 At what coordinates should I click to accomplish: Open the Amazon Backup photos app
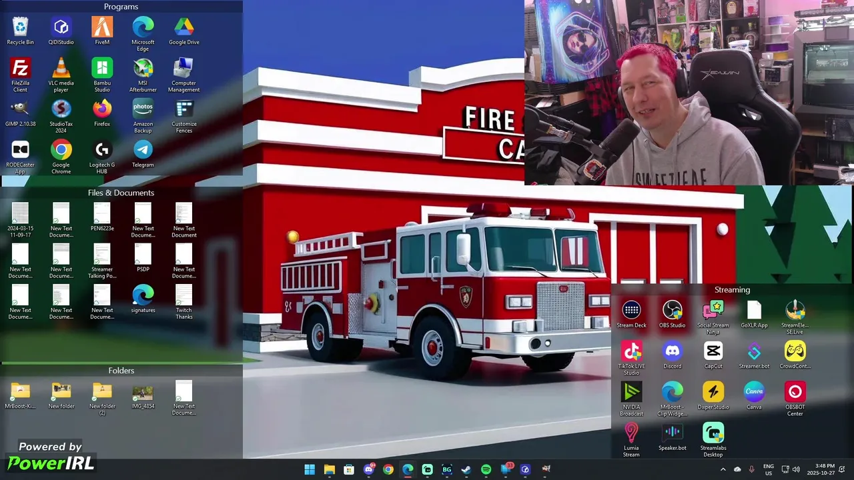click(143, 117)
